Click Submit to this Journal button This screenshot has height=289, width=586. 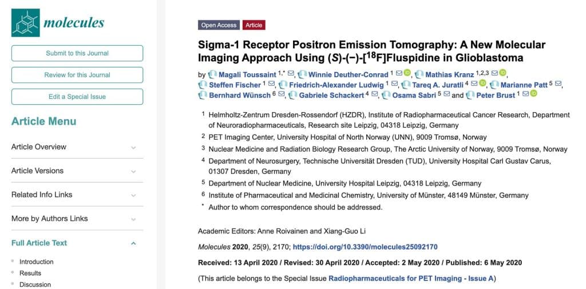click(x=77, y=53)
